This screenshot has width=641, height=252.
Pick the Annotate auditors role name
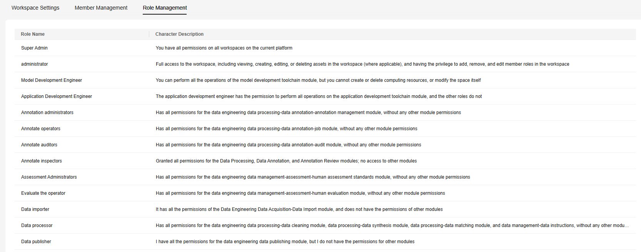(x=39, y=145)
